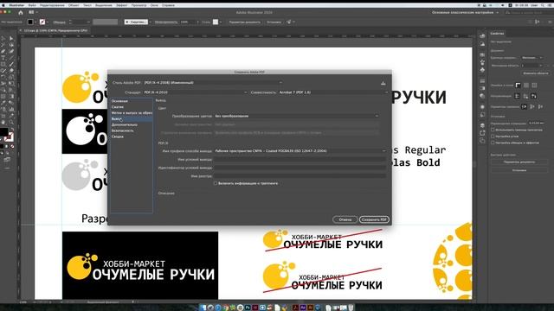Click the output condition name field

[300, 159]
